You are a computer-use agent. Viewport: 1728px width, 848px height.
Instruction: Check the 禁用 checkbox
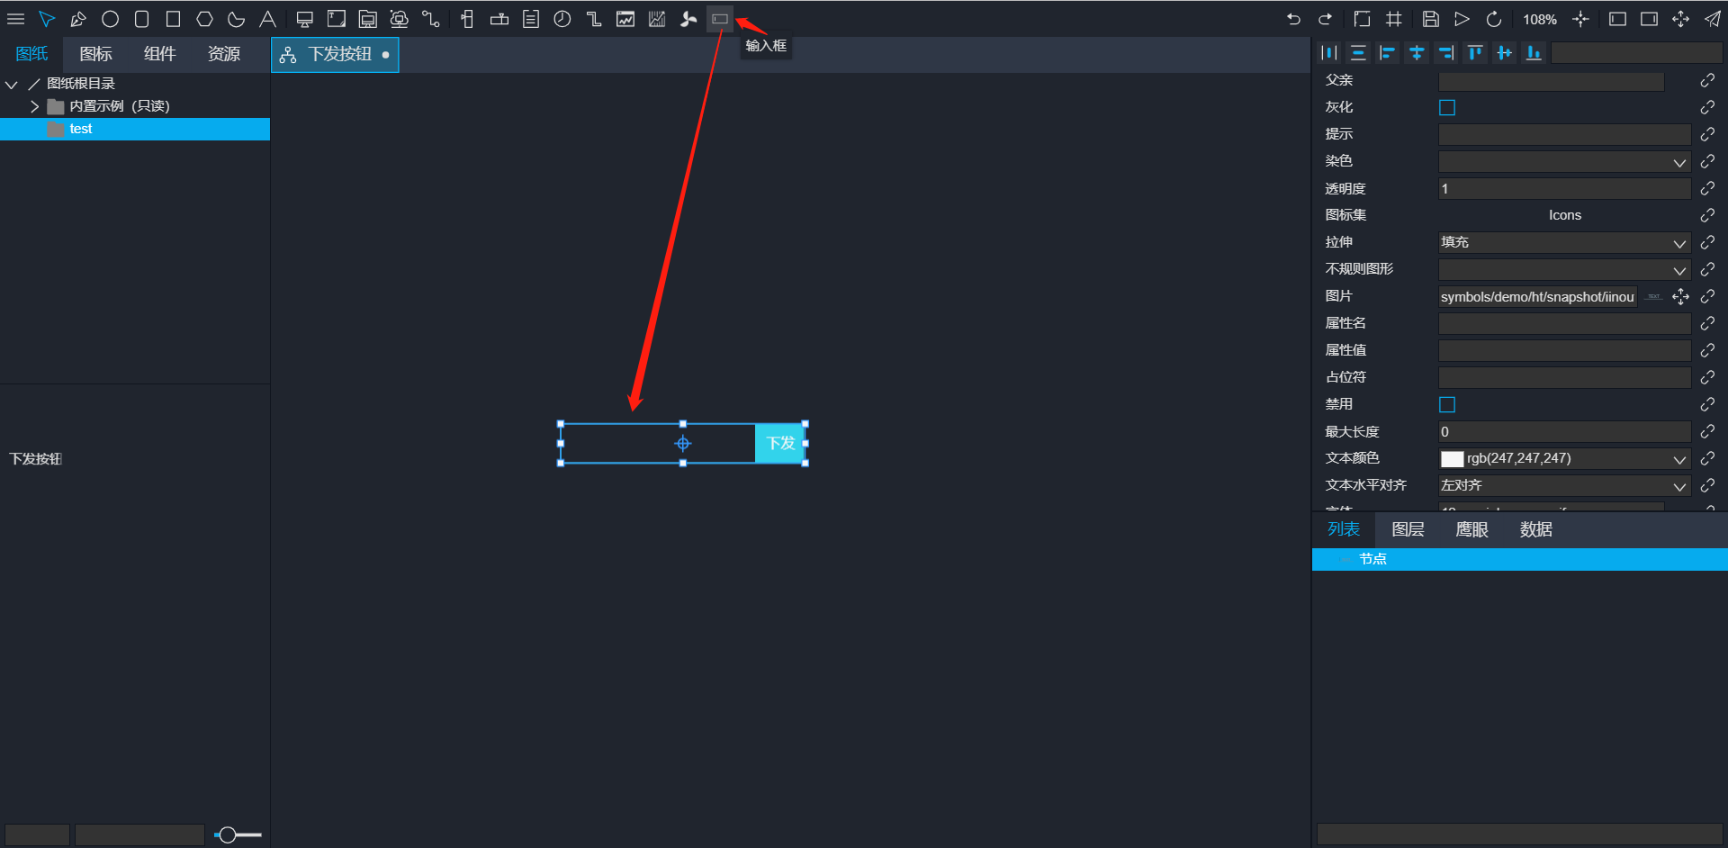coord(1447,405)
